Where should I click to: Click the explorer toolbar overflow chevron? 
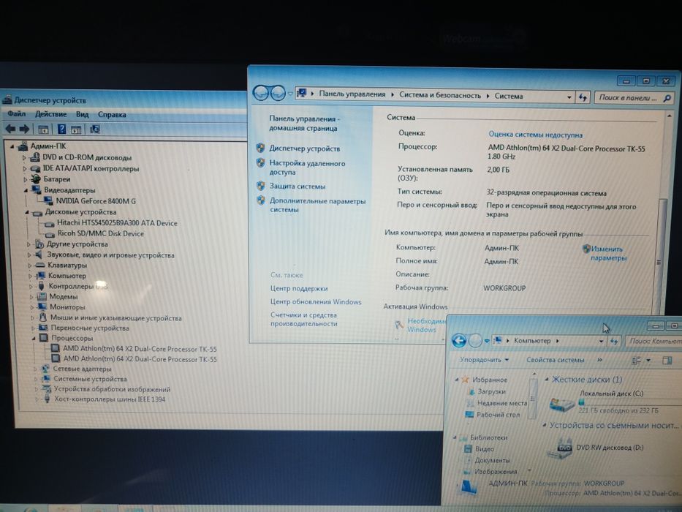point(600,360)
